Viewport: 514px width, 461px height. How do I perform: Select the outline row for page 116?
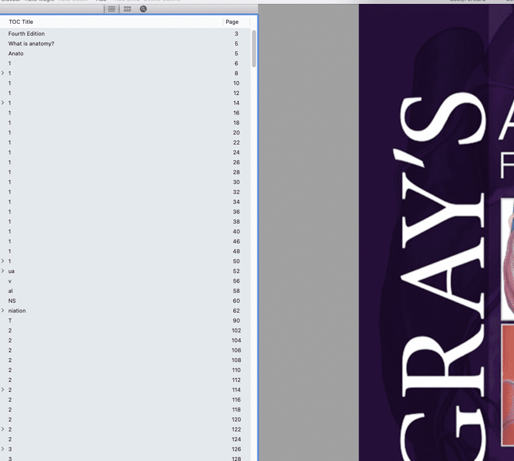(x=125, y=400)
